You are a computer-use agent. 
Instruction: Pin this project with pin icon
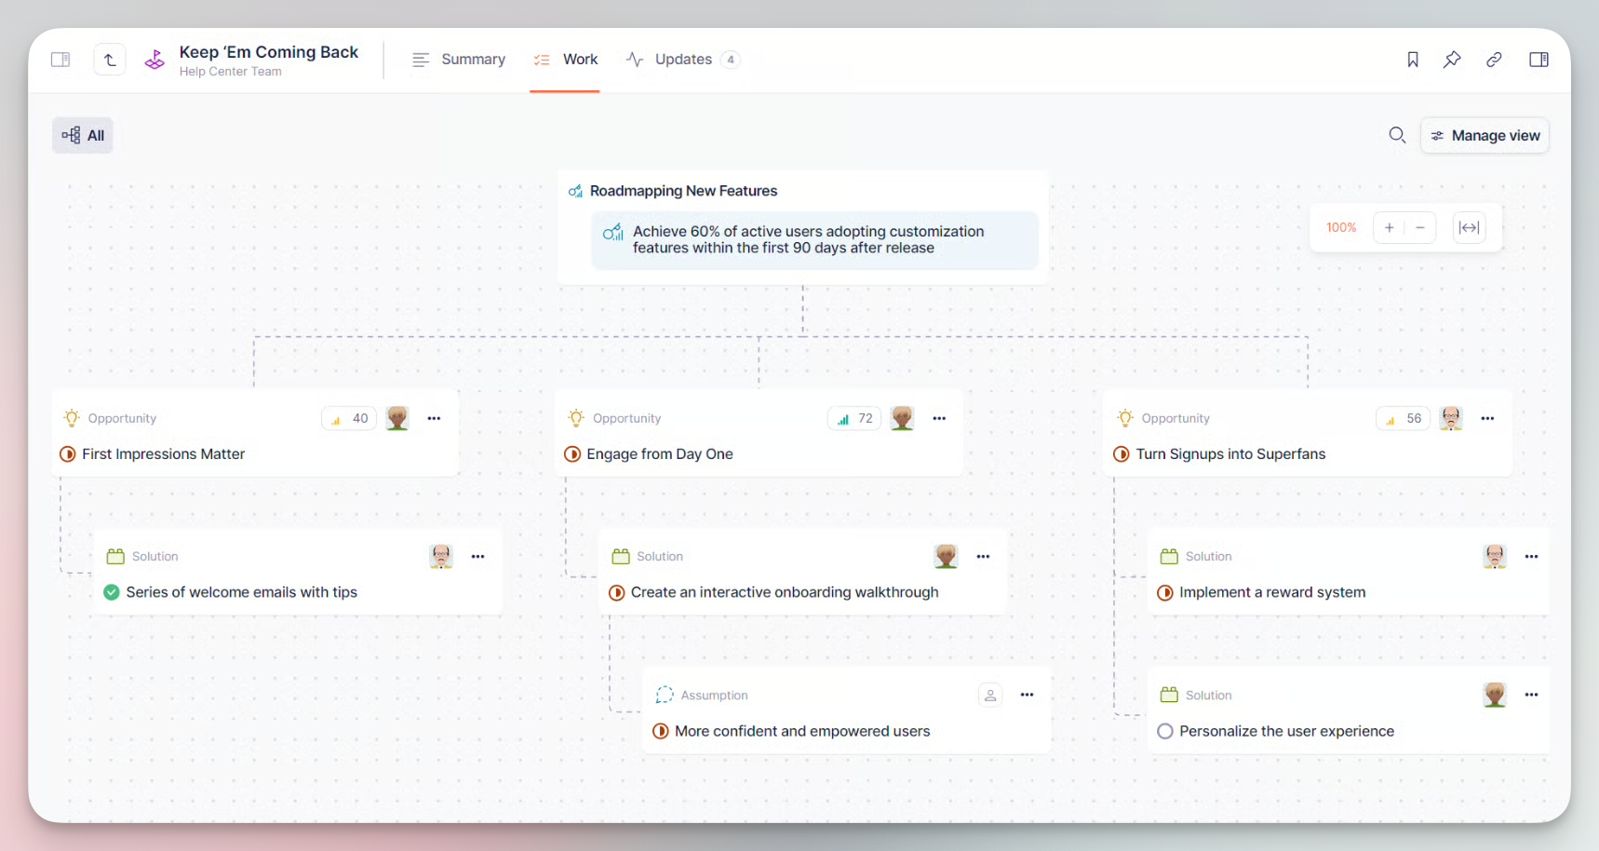[1452, 60]
